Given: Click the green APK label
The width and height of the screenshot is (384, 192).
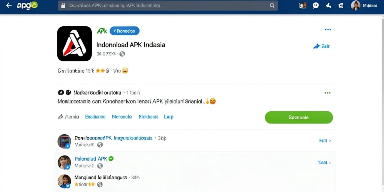Looking at the screenshot, I should [102, 31].
